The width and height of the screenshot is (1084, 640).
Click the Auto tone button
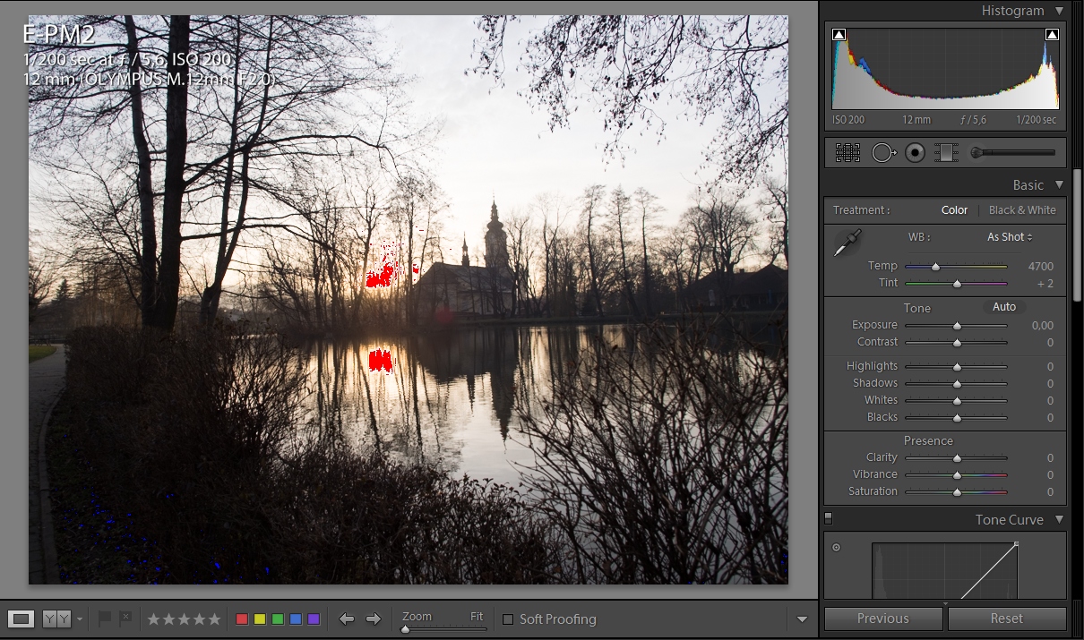(1004, 307)
